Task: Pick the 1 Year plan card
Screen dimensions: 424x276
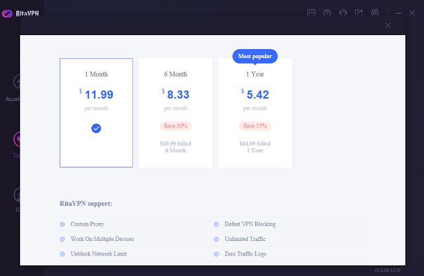Action: pyautogui.click(x=255, y=113)
